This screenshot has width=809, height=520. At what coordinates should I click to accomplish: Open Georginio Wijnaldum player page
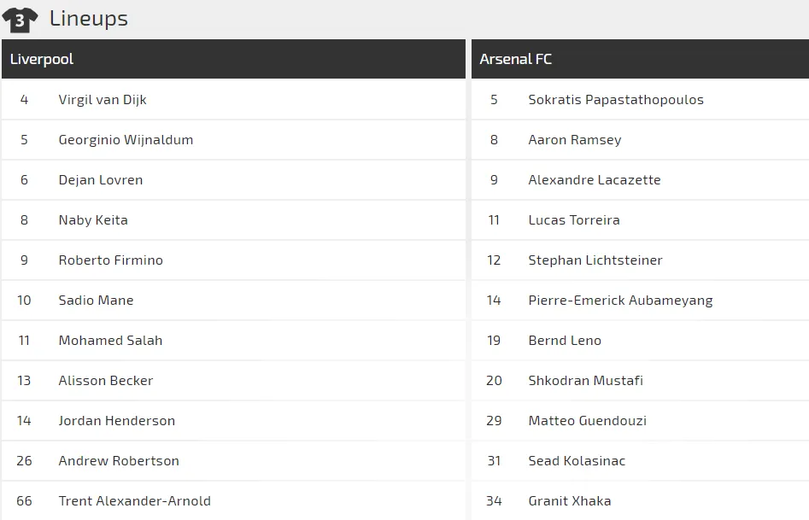click(x=126, y=140)
